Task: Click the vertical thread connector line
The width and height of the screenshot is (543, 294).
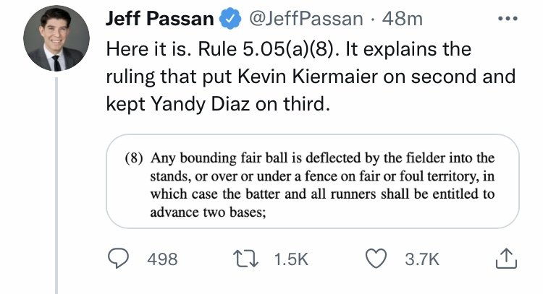Action: (56, 186)
